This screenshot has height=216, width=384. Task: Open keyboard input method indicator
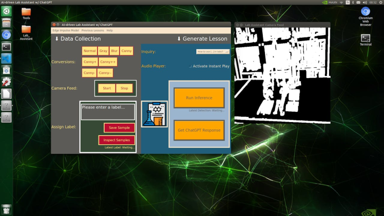tap(348, 2)
